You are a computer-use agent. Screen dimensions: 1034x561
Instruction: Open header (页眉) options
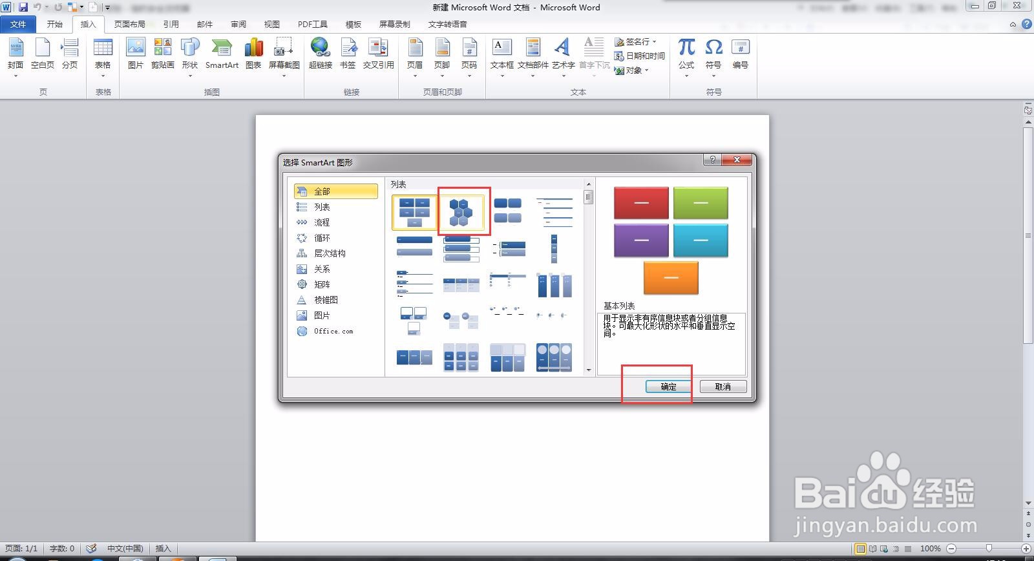pos(415,57)
